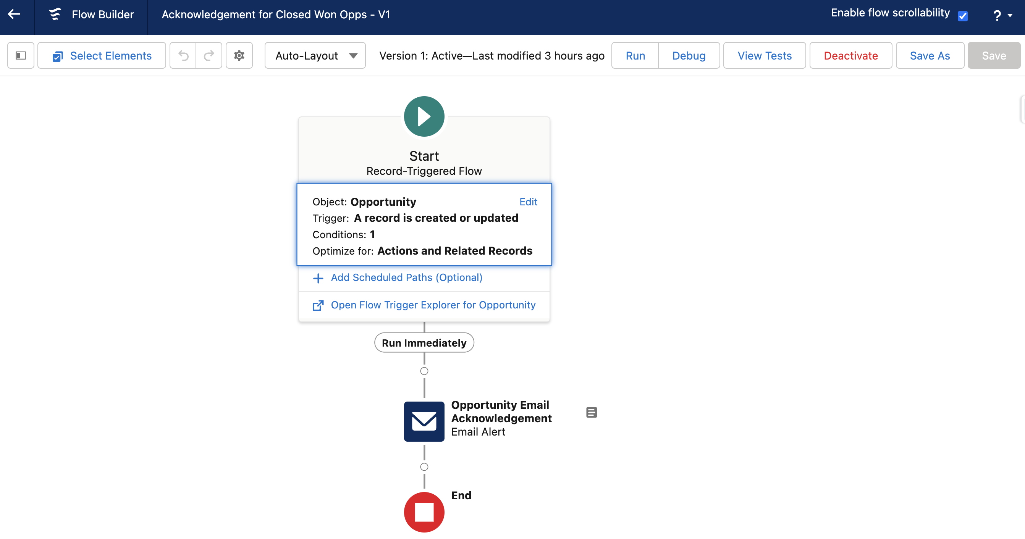Click the redo arrow icon
The image size is (1025, 539).
click(x=209, y=56)
